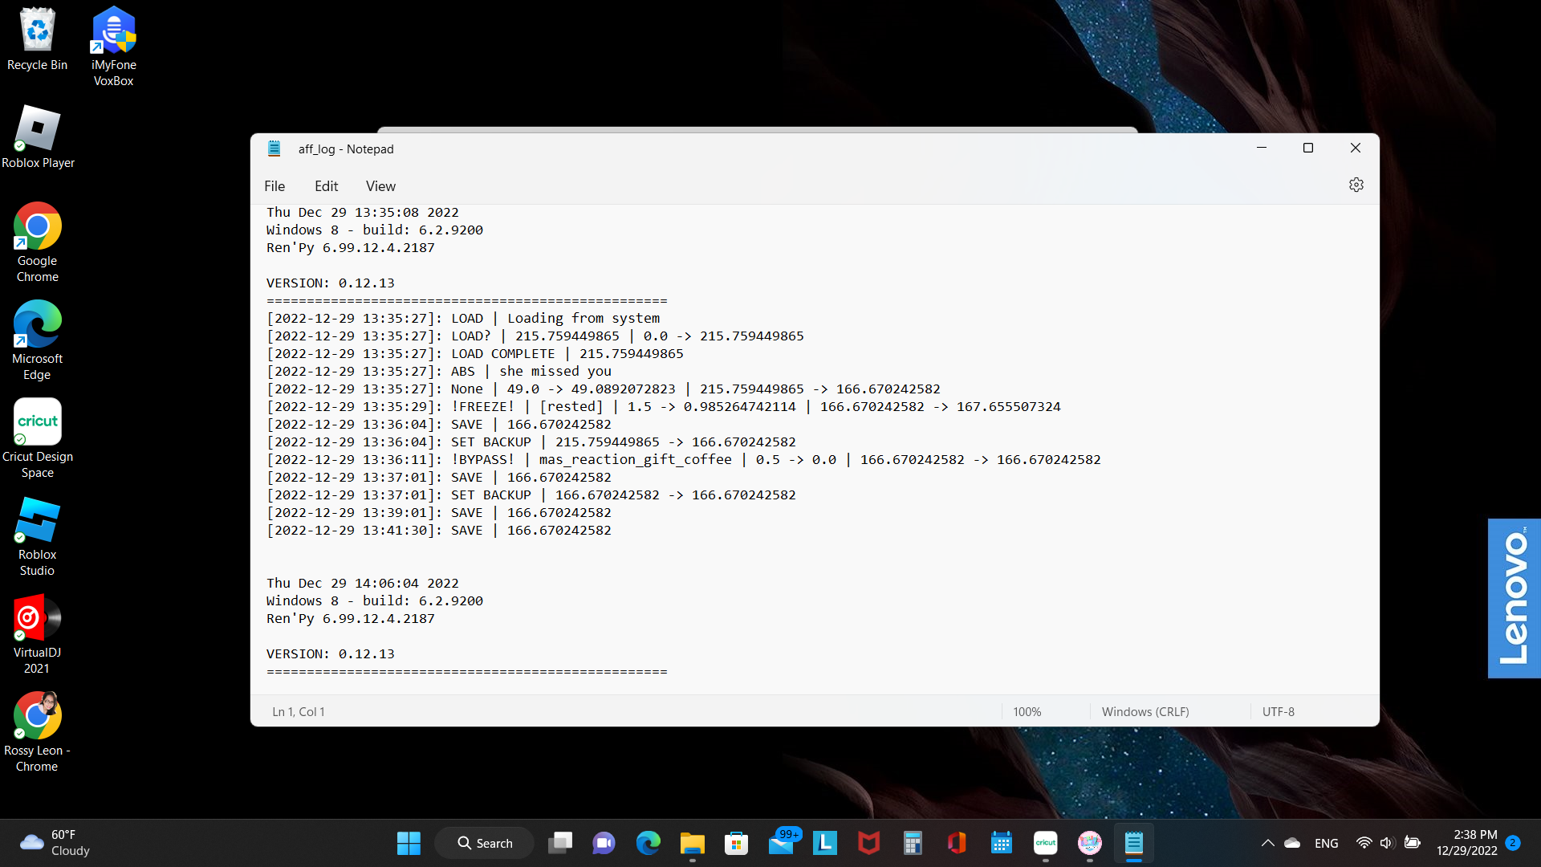
Task: Launch Microsoft Store from taskbar
Action: click(736, 843)
